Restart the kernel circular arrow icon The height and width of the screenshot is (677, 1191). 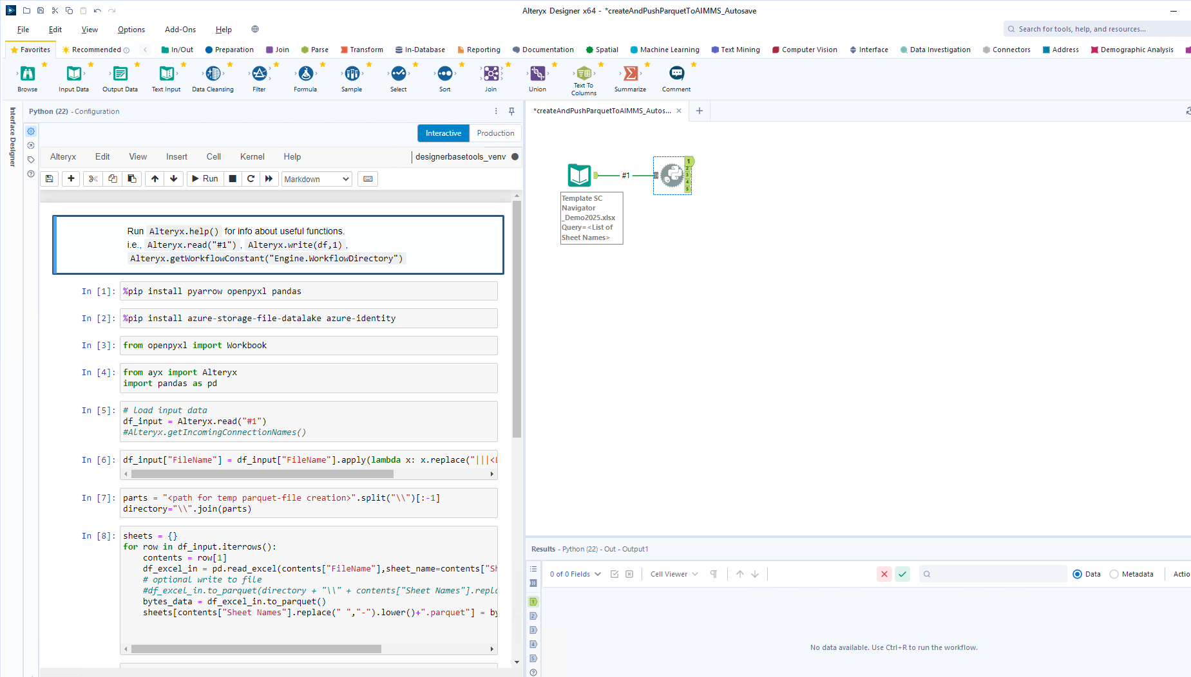pyautogui.click(x=251, y=179)
